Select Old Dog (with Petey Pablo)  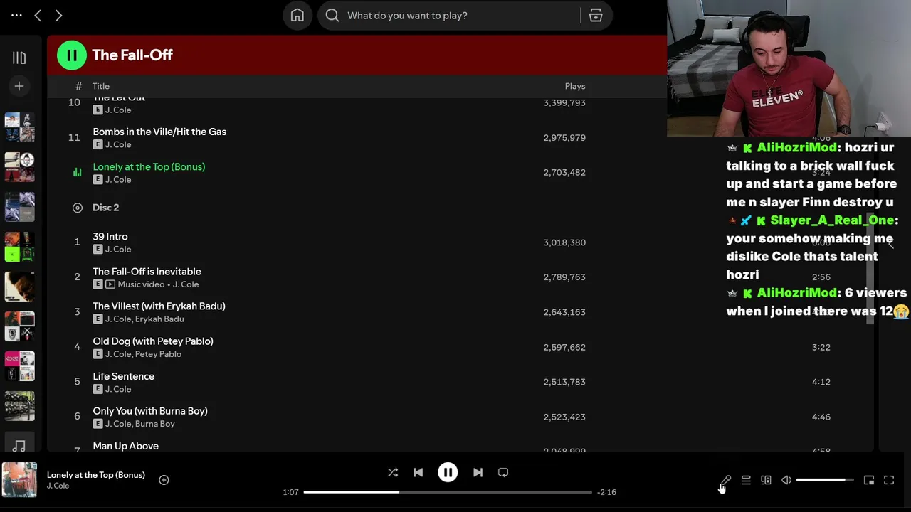(153, 341)
